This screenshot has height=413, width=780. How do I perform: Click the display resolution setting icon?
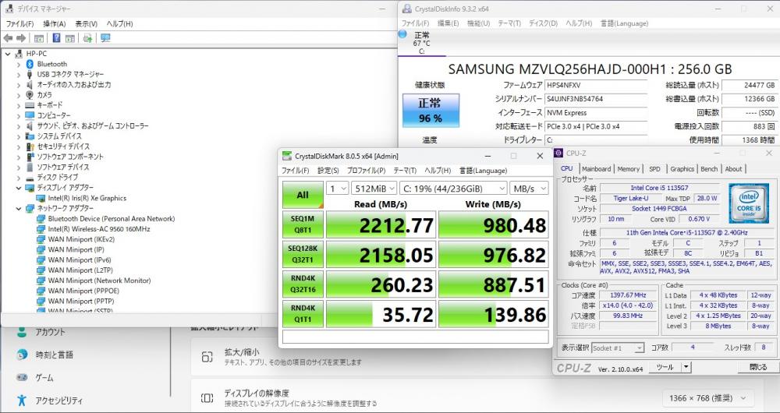[207, 398]
